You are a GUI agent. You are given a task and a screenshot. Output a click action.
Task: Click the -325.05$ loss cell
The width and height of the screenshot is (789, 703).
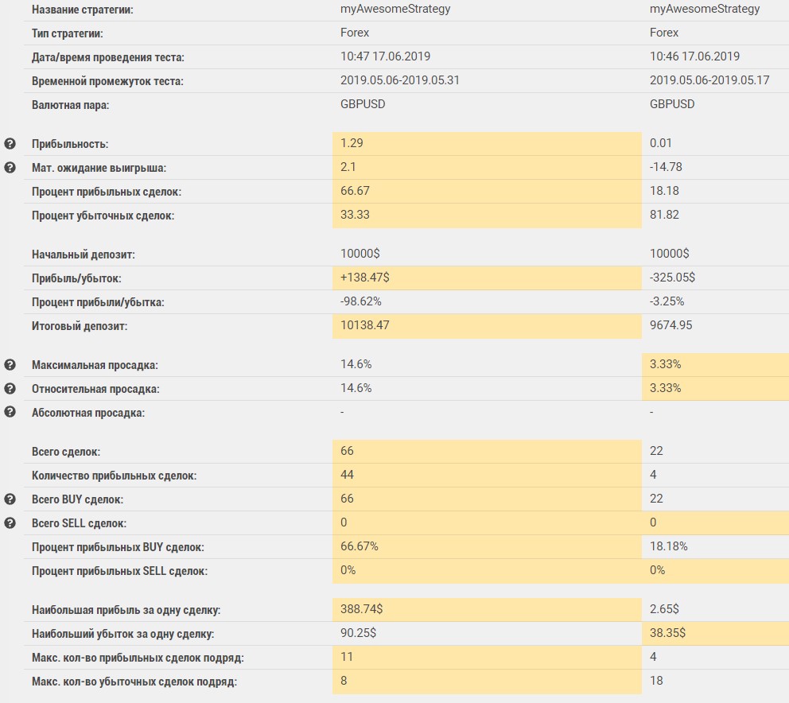[673, 278]
